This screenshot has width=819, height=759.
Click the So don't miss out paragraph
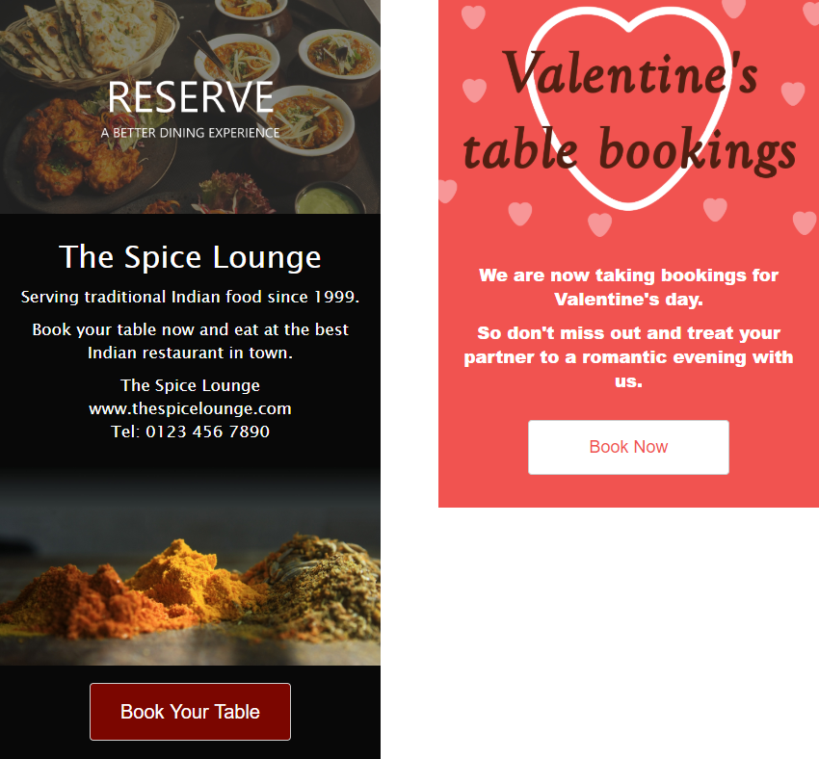coord(628,357)
